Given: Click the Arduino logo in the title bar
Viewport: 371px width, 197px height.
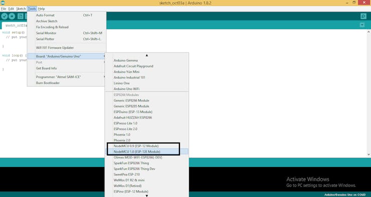Looking at the screenshot, I should pos(3,3).
